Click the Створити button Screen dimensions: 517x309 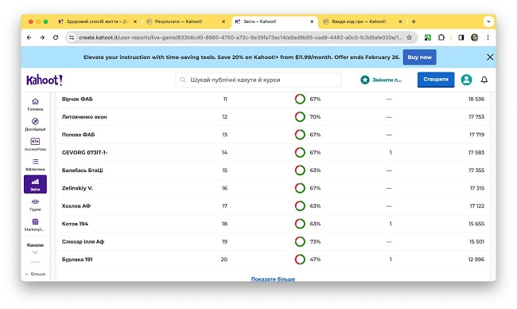(x=436, y=80)
